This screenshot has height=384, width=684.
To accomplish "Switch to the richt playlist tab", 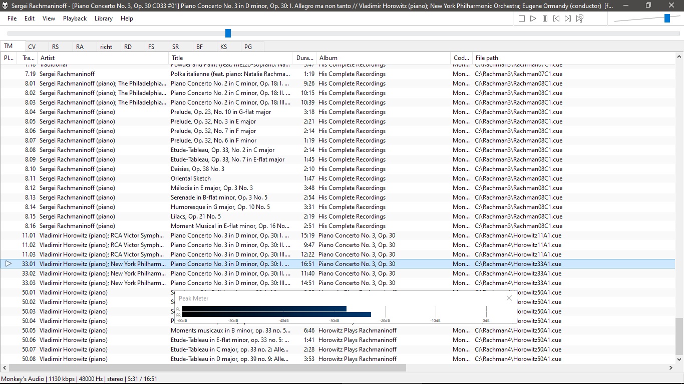I will tap(106, 46).
